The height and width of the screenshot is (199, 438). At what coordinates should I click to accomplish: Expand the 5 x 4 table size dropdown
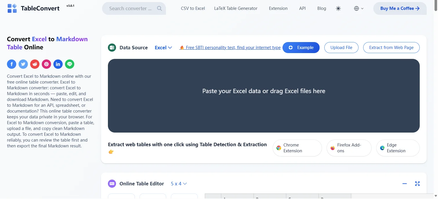coord(179,183)
